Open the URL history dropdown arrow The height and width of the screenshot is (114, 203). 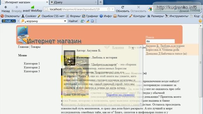[x=113, y=9]
